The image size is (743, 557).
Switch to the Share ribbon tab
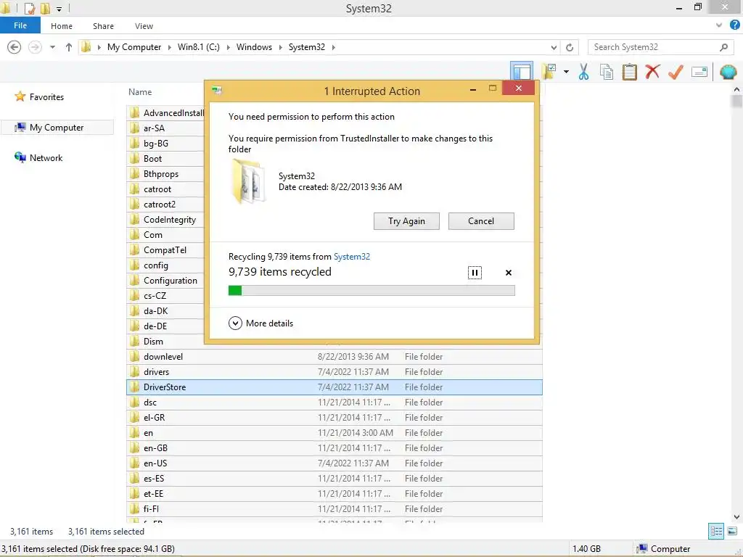click(x=103, y=26)
